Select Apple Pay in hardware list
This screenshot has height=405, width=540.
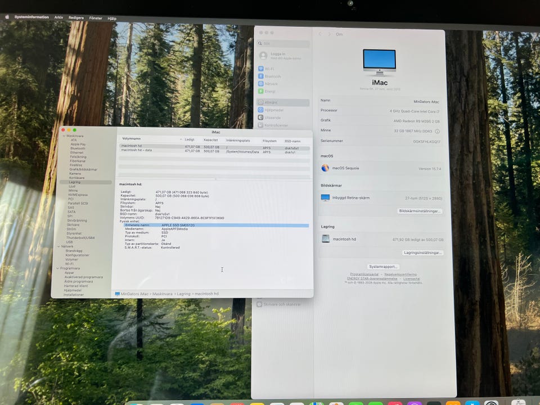coord(78,145)
